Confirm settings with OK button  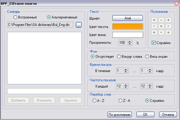click(145, 114)
